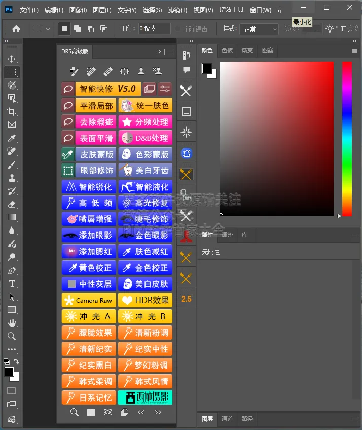Change screen mode icon in toolbox

pos(11,404)
